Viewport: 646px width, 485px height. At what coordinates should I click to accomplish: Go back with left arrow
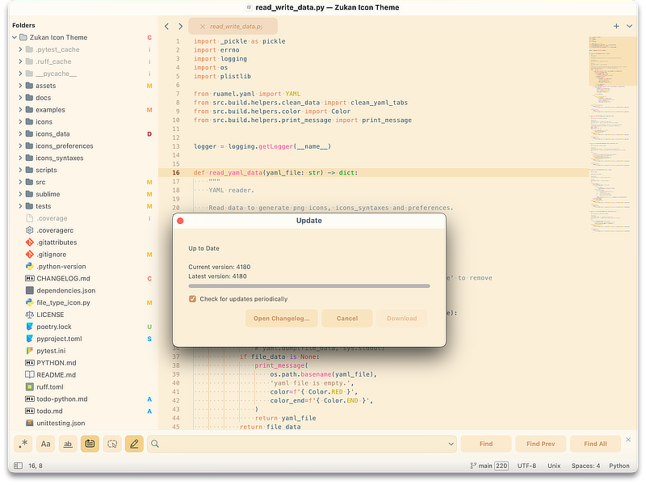pos(166,27)
